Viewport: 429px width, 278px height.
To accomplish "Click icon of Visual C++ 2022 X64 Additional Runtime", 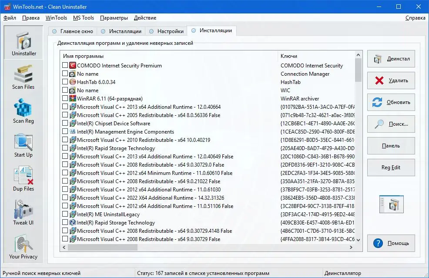I will [73, 198].
